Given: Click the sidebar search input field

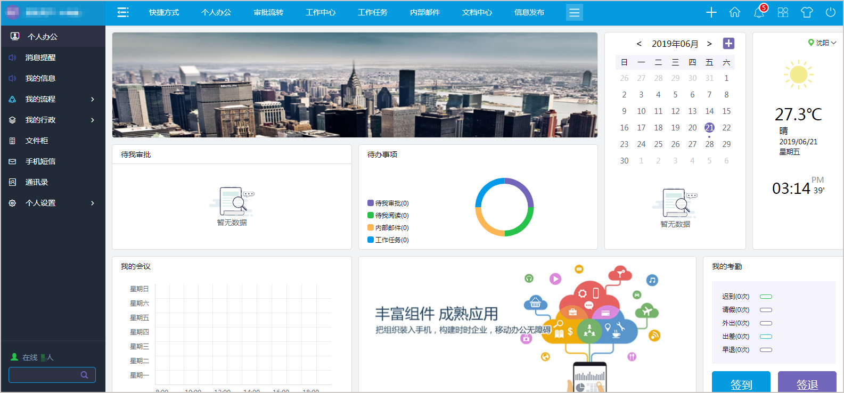Looking at the screenshot, I should coord(52,375).
